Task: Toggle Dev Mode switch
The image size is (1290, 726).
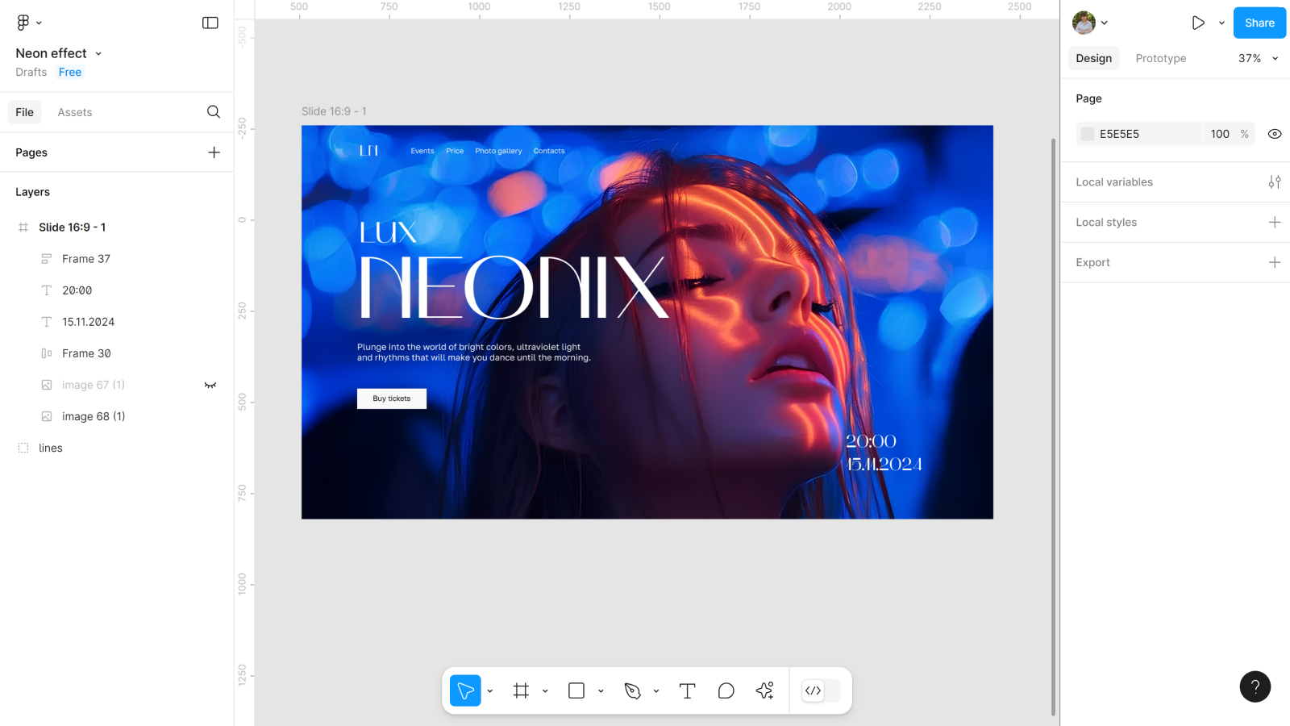Action: tap(821, 691)
